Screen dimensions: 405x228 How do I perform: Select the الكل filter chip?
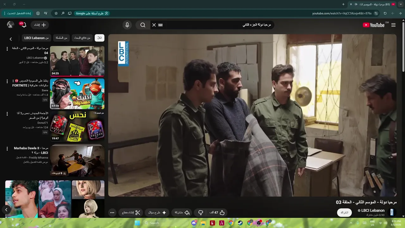click(100, 38)
